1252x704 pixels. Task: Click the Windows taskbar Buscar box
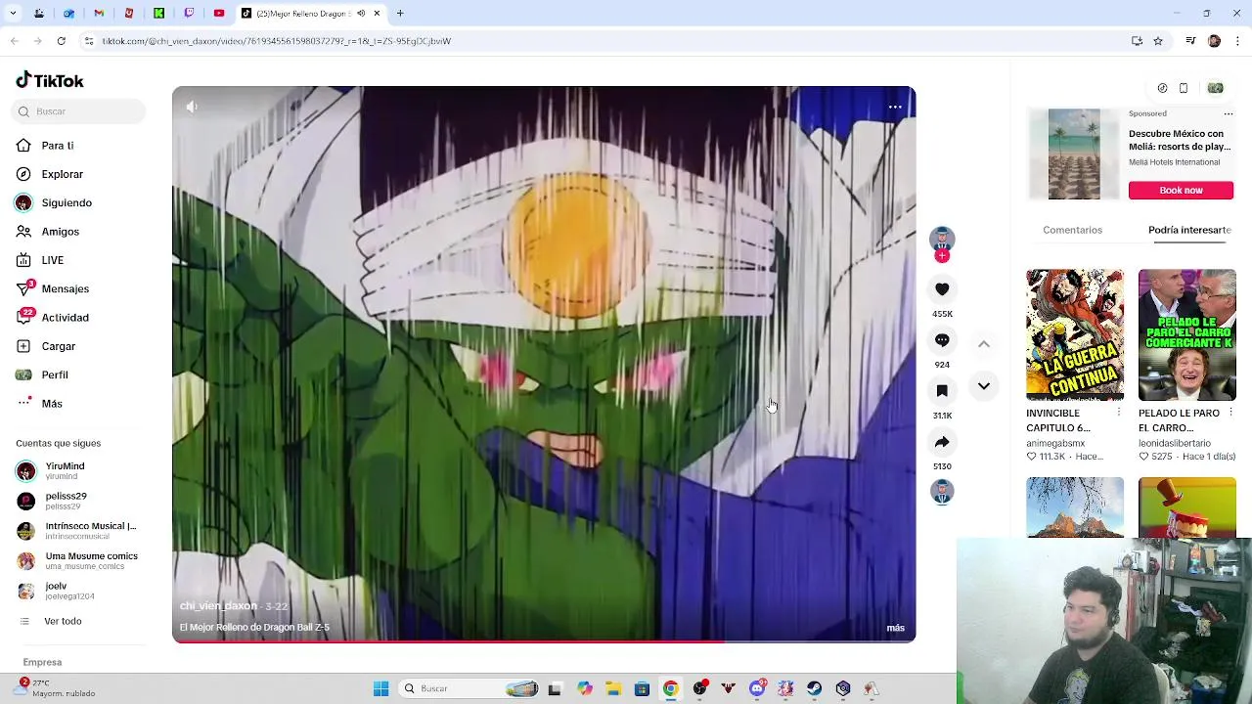pyautogui.click(x=469, y=688)
